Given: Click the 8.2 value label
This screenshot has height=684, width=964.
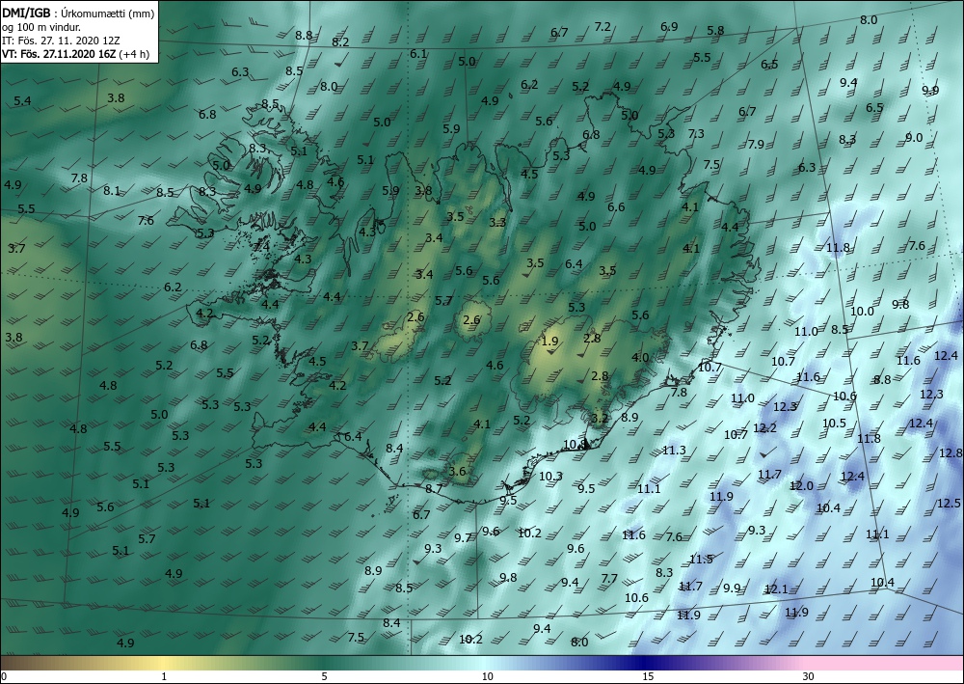Looking at the screenshot, I should (x=340, y=41).
